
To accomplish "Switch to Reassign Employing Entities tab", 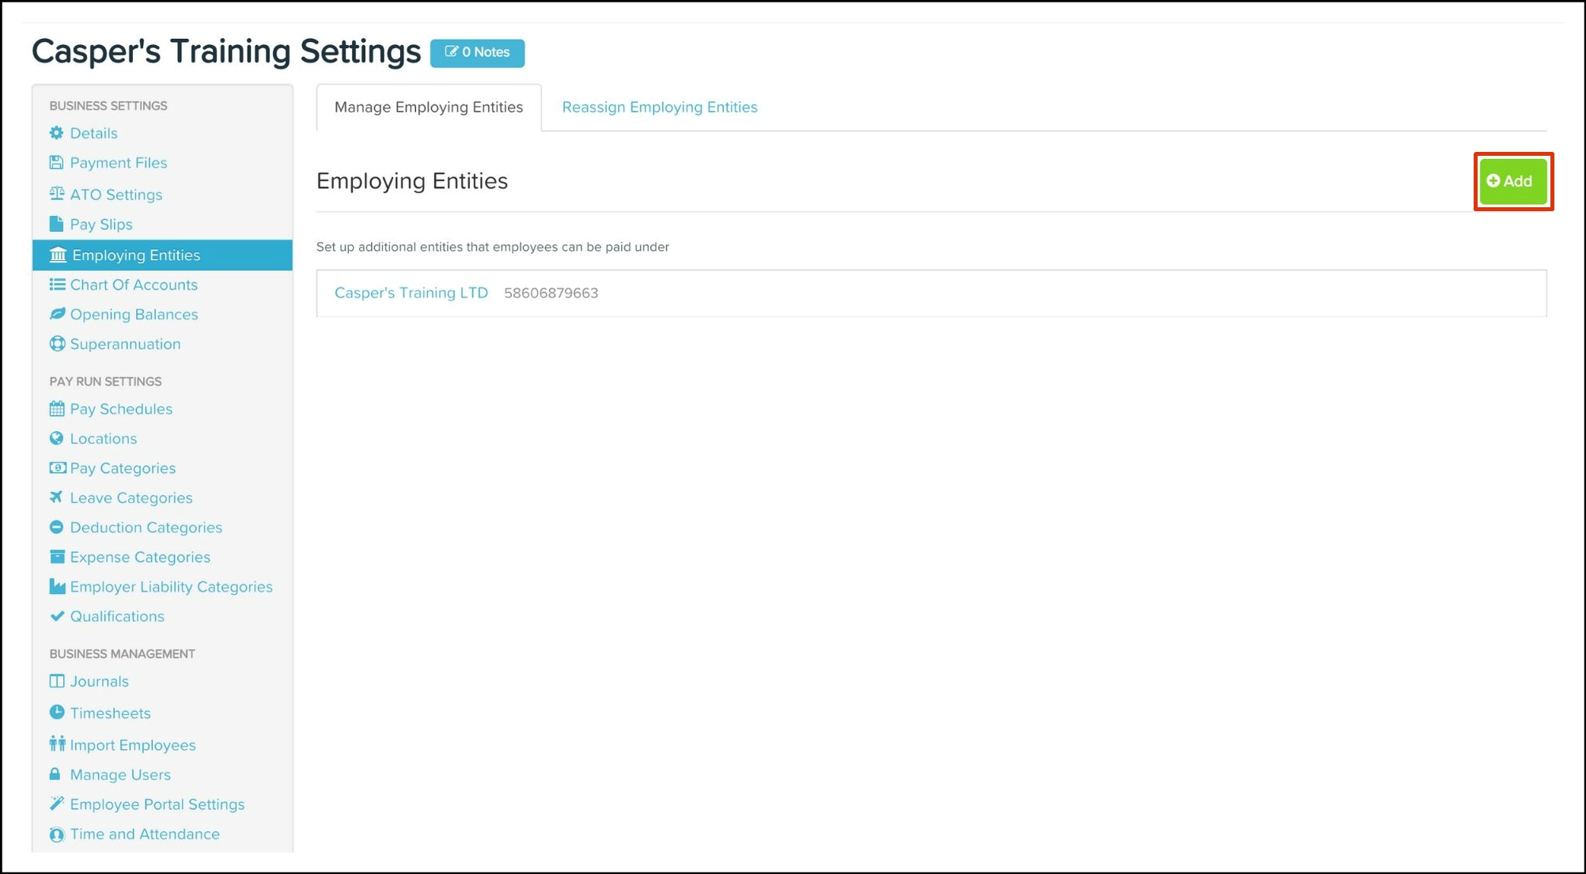I will [x=659, y=107].
